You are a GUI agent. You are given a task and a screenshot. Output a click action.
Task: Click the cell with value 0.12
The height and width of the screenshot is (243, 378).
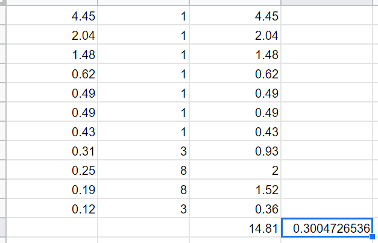point(52,208)
